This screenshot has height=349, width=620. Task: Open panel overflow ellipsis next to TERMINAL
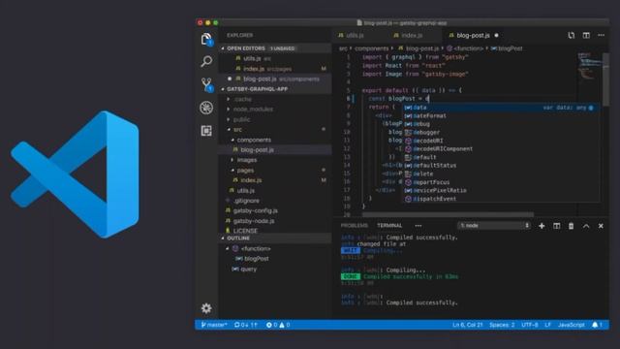418,226
